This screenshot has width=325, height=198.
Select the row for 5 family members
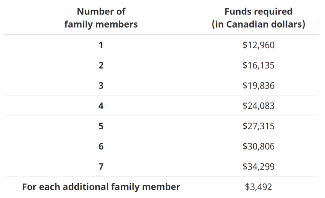click(101, 126)
